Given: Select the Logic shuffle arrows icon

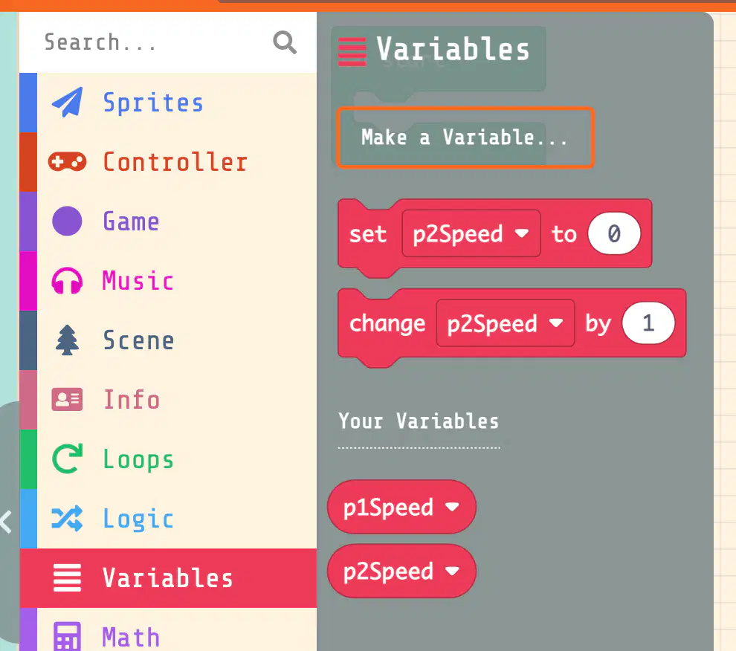Looking at the screenshot, I should (67, 518).
